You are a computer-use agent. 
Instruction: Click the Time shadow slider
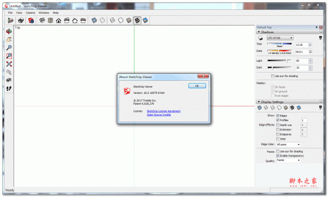click(x=279, y=44)
